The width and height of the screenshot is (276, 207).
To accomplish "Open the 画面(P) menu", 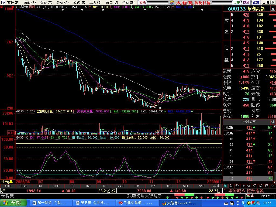I will click(30, 2).
